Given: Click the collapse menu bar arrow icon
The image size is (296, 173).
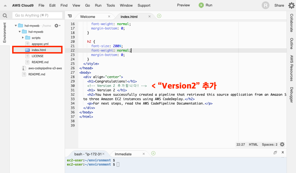Looking at the screenshot, I should click(x=5, y=6).
